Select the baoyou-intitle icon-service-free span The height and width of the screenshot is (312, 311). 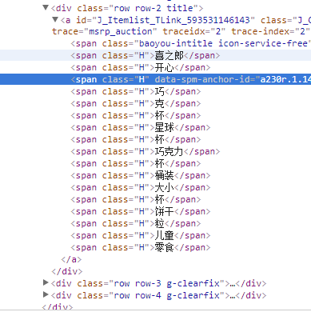pyautogui.click(x=190, y=43)
